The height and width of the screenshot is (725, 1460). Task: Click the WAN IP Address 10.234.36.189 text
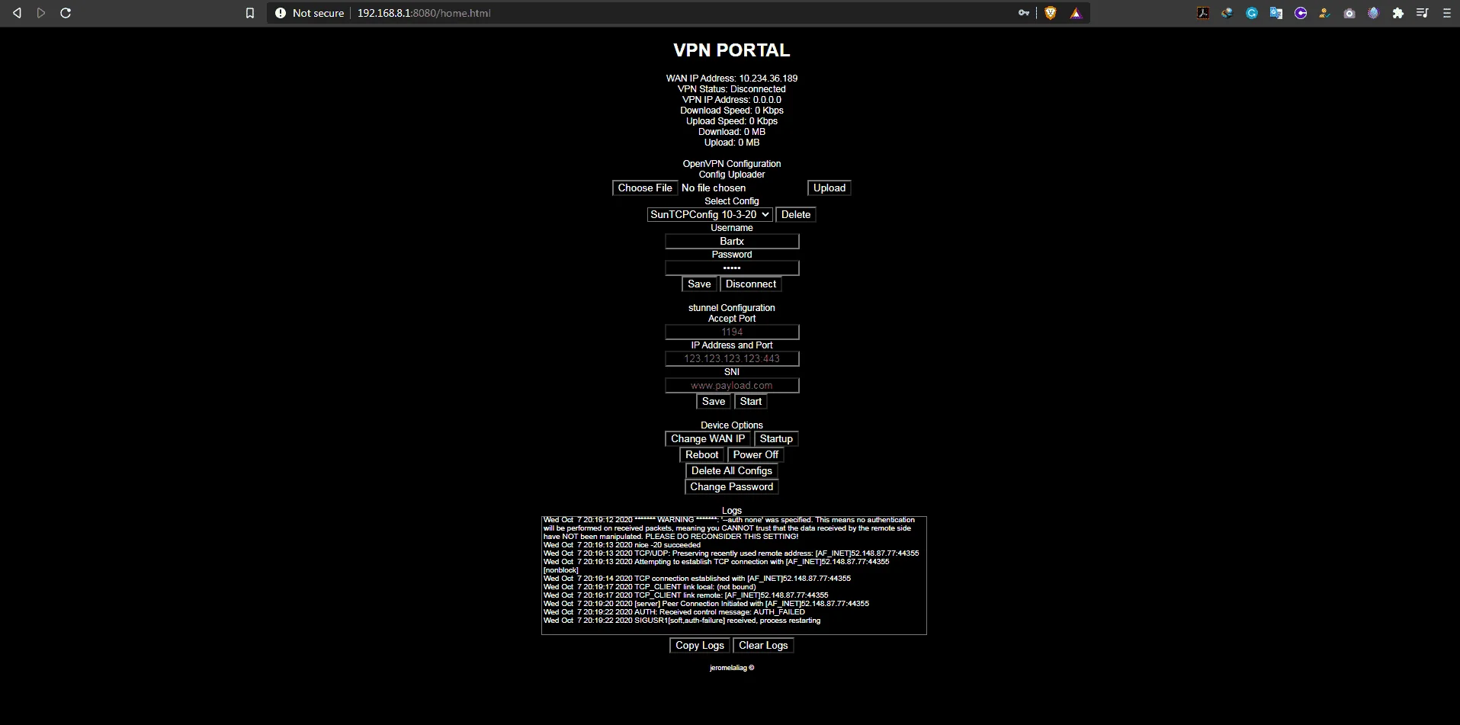732,79
